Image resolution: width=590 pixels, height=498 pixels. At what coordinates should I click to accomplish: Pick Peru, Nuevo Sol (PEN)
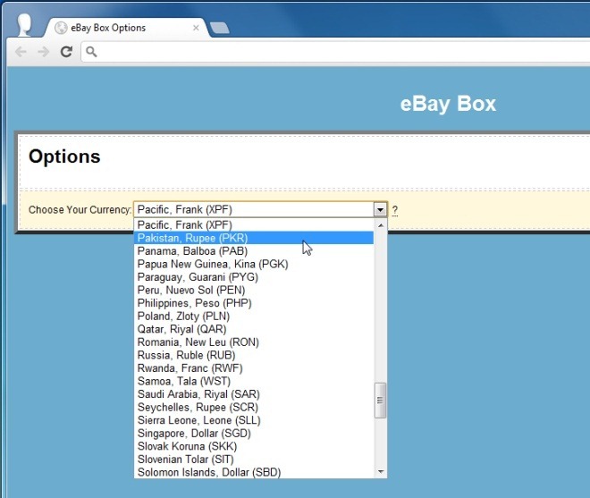[254, 290]
